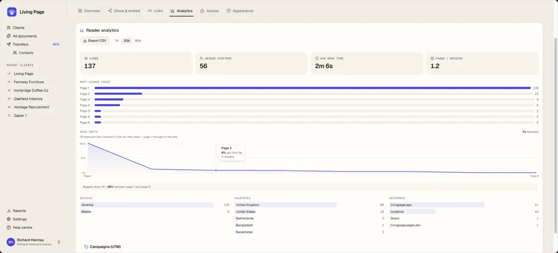This screenshot has width=558, height=253.
Task: Click the Help centre question mark icon
Action: click(x=8, y=227)
